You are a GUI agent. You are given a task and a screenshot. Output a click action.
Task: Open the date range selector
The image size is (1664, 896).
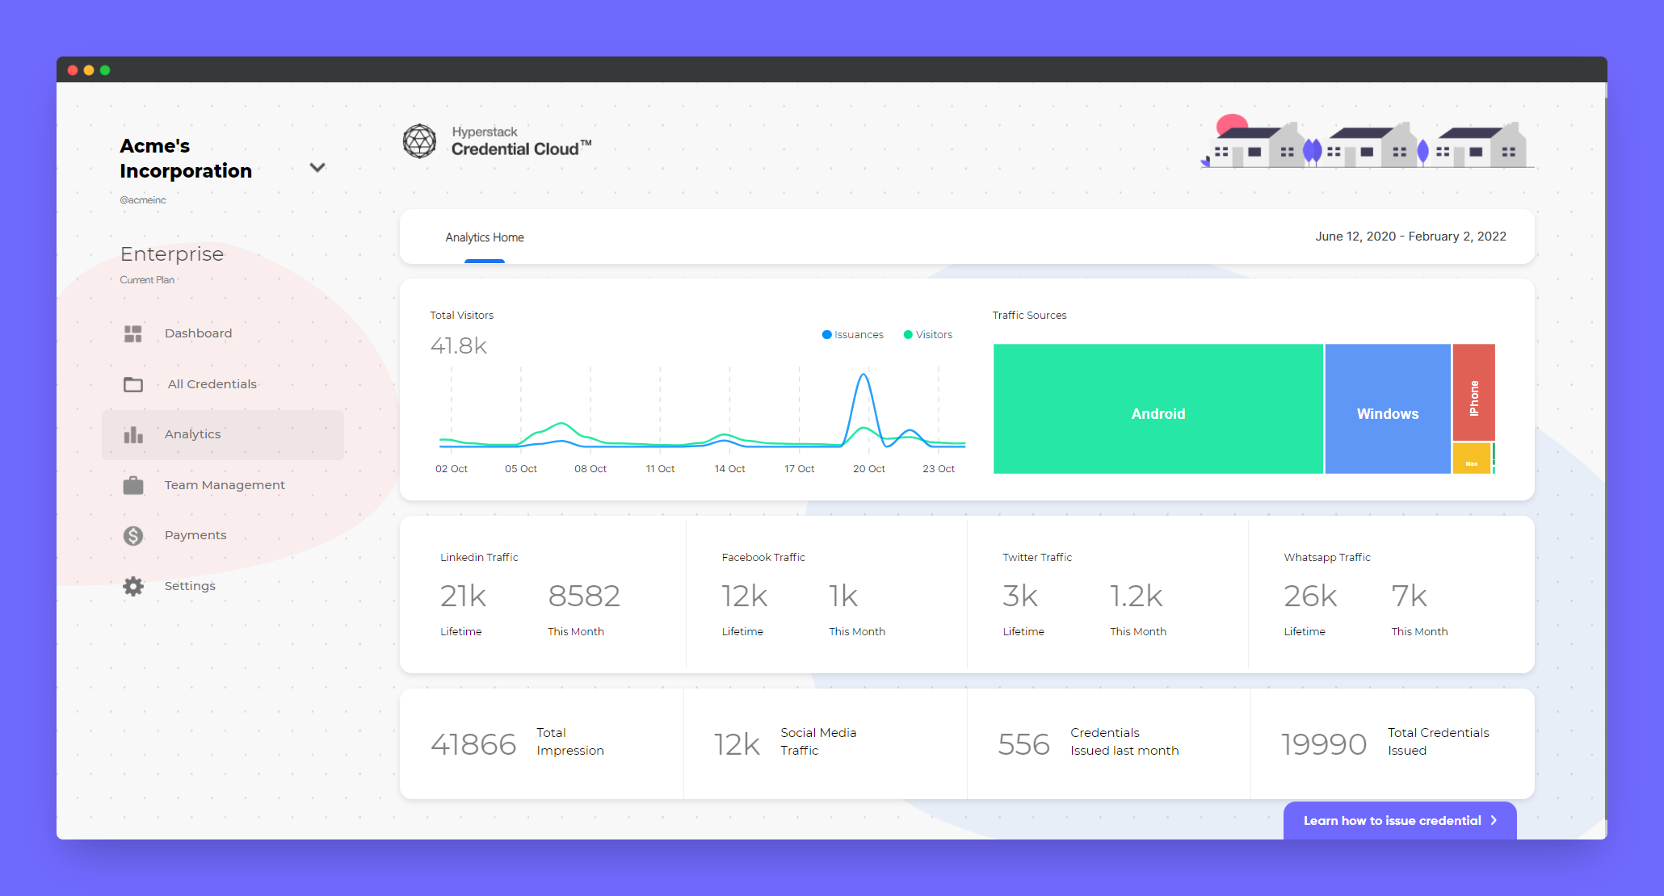tap(1410, 237)
